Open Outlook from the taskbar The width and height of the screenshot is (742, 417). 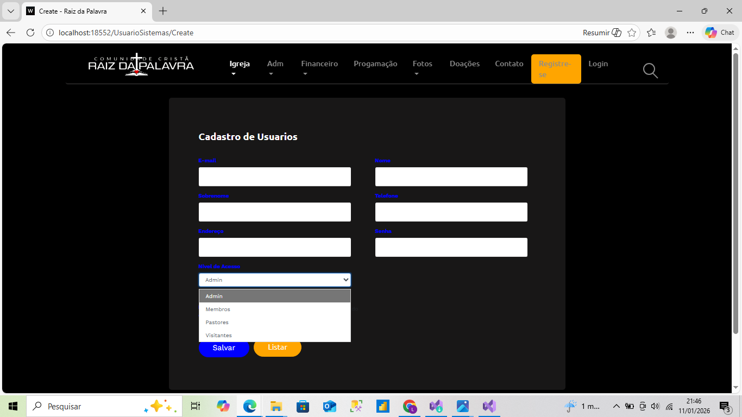tap(329, 406)
